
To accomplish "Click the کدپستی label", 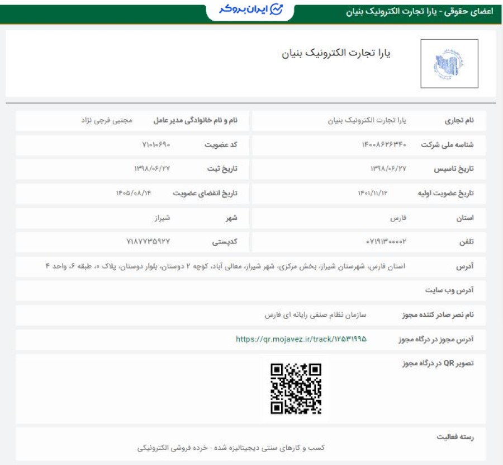I will [x=225, y=242].
